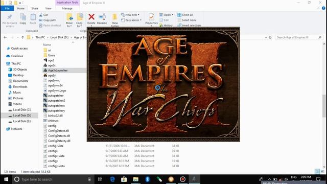Click the Rename ribbon button
This screenshot has height=184, width=327.
coord(102,19)
